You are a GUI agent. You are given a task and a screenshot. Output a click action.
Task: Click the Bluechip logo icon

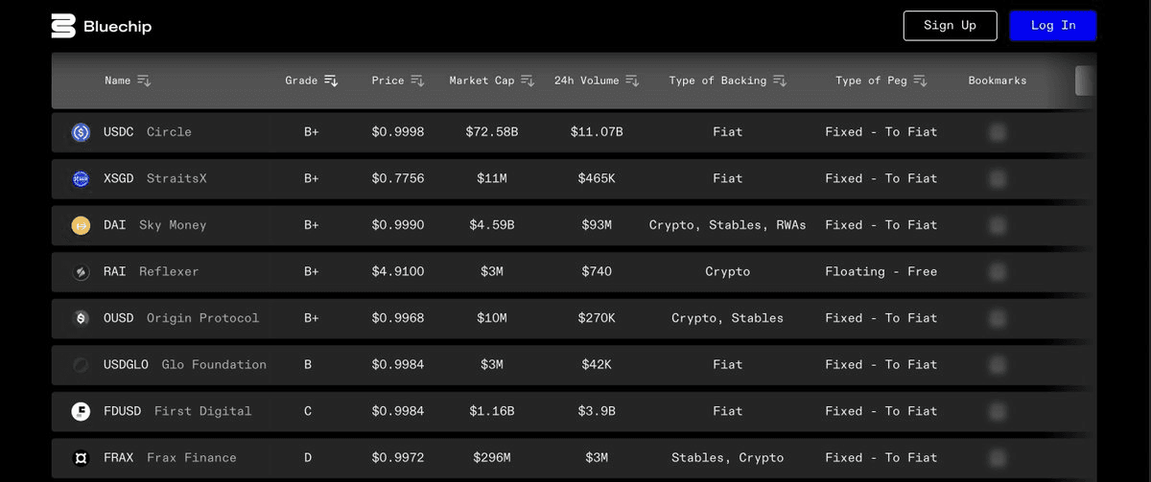[63, 27]
